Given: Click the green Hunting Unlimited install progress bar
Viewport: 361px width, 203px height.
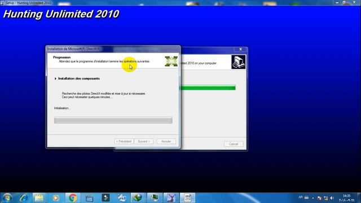Looking at the screenshot, I should point(208,87).
